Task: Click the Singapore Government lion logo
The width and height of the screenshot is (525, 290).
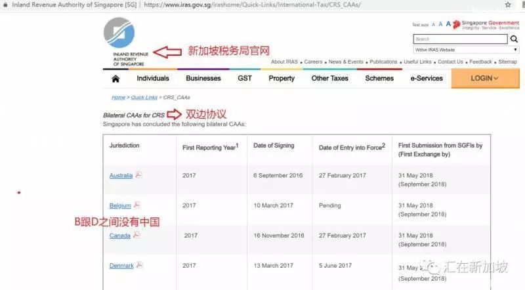Action: click(x=456, y=24)
